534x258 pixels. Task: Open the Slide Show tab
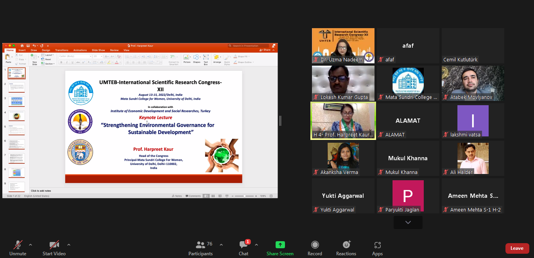[98, 50]
